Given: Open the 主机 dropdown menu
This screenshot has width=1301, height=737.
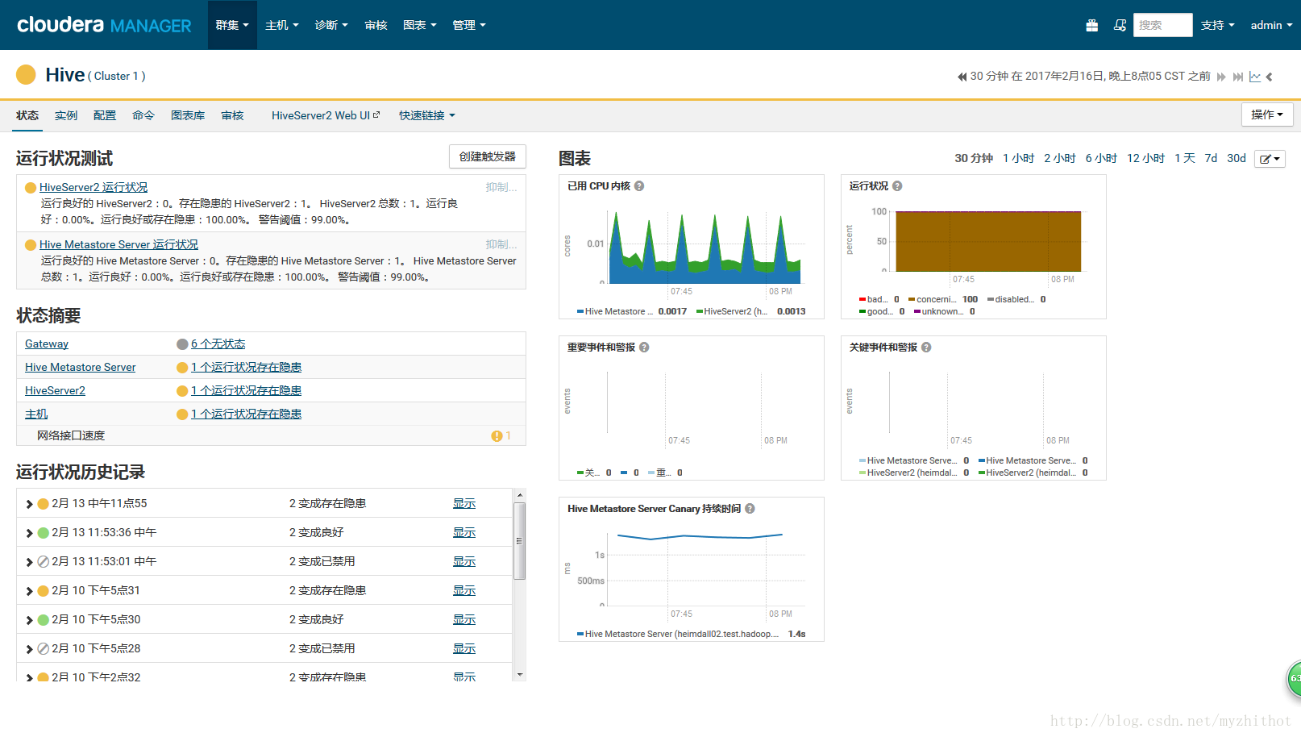Looking at the screenshot, I should point(282,25).
